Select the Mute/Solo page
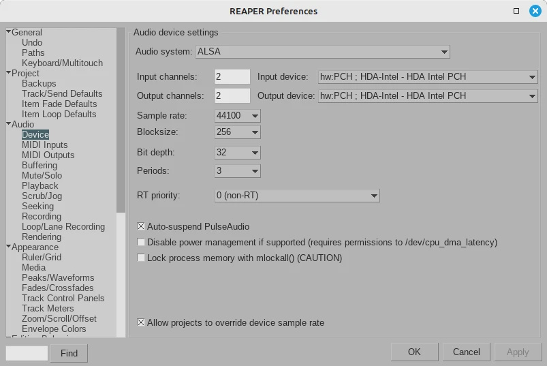Viewport: 547px width, 366px height. coord(42,175)
